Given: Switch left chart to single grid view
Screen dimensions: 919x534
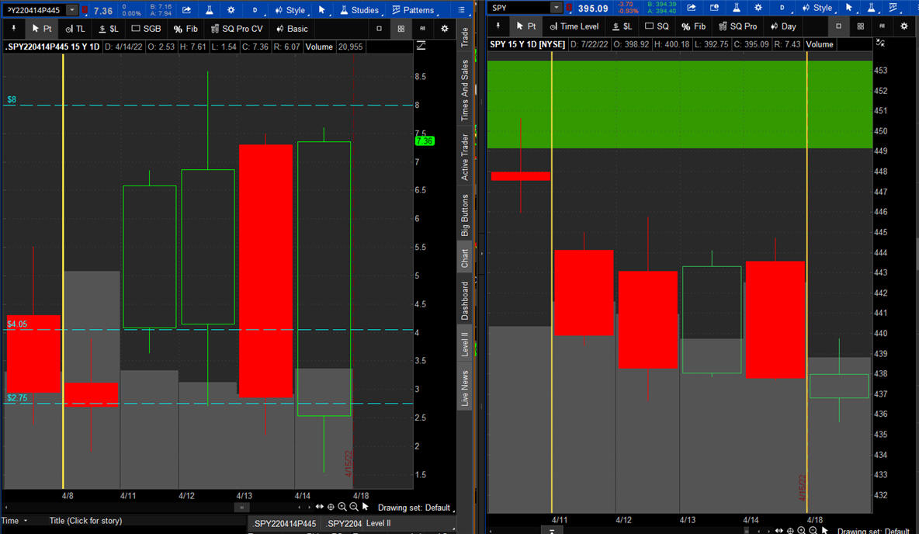Looking at the screenshot, I should (380, 29).
